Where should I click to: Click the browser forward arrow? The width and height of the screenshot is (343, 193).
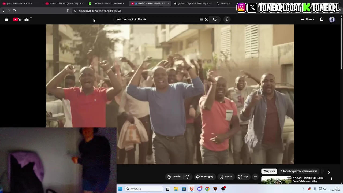9,11
